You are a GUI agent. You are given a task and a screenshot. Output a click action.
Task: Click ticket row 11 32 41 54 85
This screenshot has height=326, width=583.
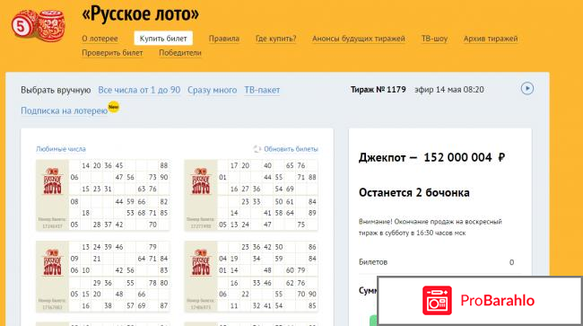point(267,306)
